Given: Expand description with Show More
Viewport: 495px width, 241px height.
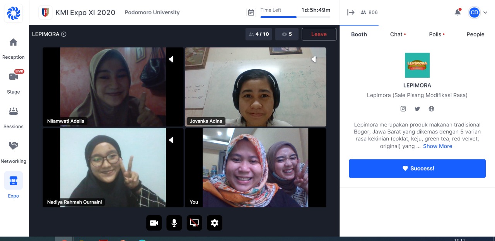Looking at the screenshot, I should pyautogui.click(x=437, y=146).
